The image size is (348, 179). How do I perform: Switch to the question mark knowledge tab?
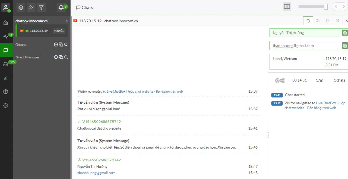coord(328,21)
